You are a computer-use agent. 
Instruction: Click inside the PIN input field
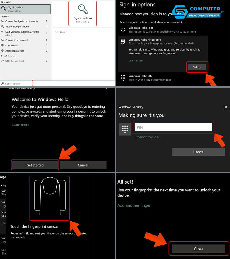tap(173, 127)
